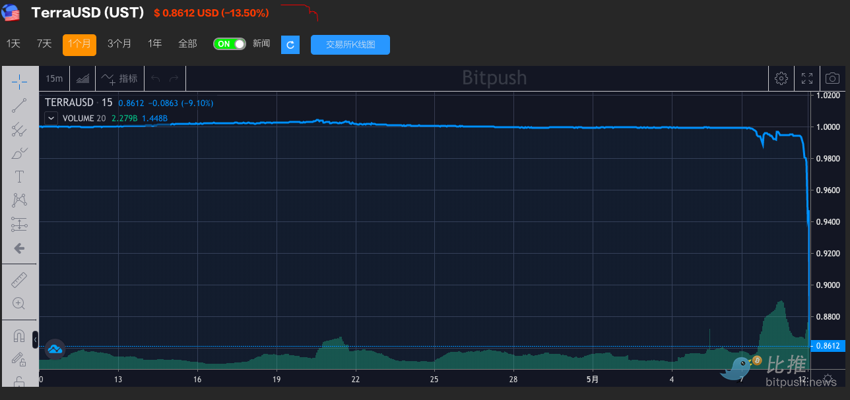Screen dimensions: 850x400
Task: Click the go-to-realtime cloud icon
Action: (x=55, y=349)
